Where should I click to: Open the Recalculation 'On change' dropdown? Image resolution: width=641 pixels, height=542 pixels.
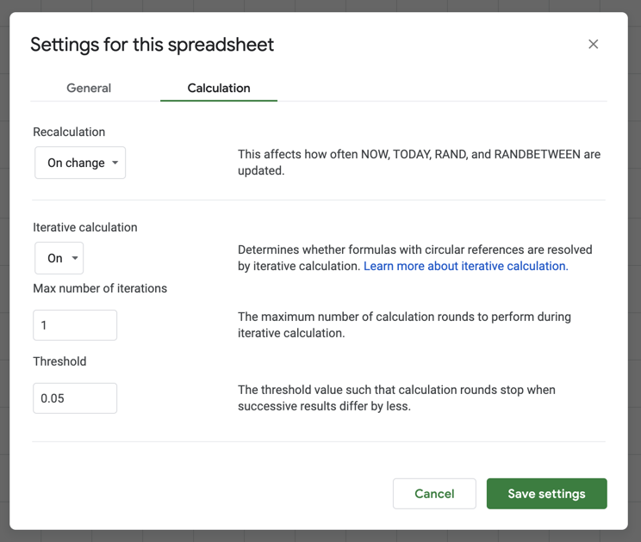80,163
